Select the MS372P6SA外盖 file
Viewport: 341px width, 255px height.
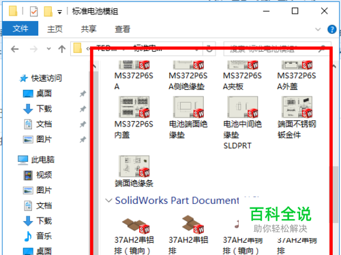297,75
